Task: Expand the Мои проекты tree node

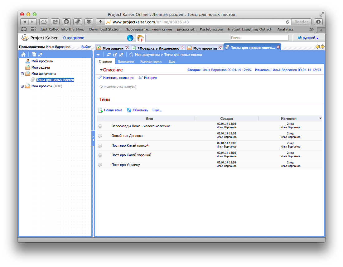Action: pos(22,86)
